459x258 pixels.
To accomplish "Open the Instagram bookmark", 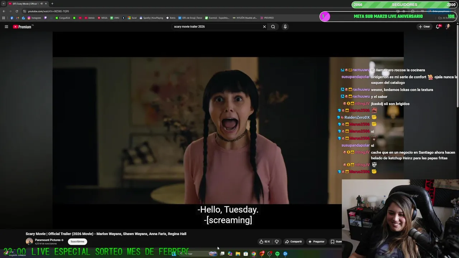I will (35, 18).
